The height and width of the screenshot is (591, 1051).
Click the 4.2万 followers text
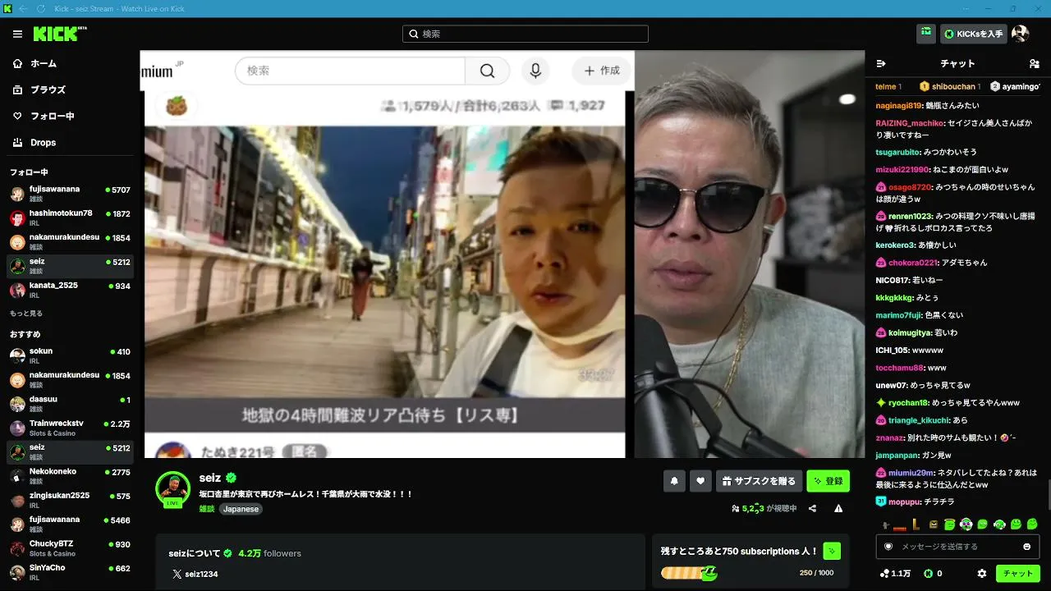[270, 553]
